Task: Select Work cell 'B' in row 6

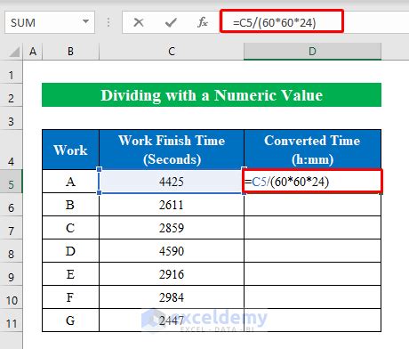Action: (x=70, y=205)
